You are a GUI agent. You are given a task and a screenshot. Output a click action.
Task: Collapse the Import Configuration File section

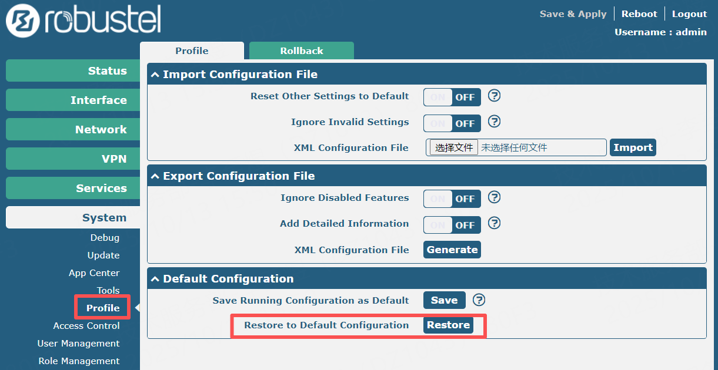(x=155, y=75)
